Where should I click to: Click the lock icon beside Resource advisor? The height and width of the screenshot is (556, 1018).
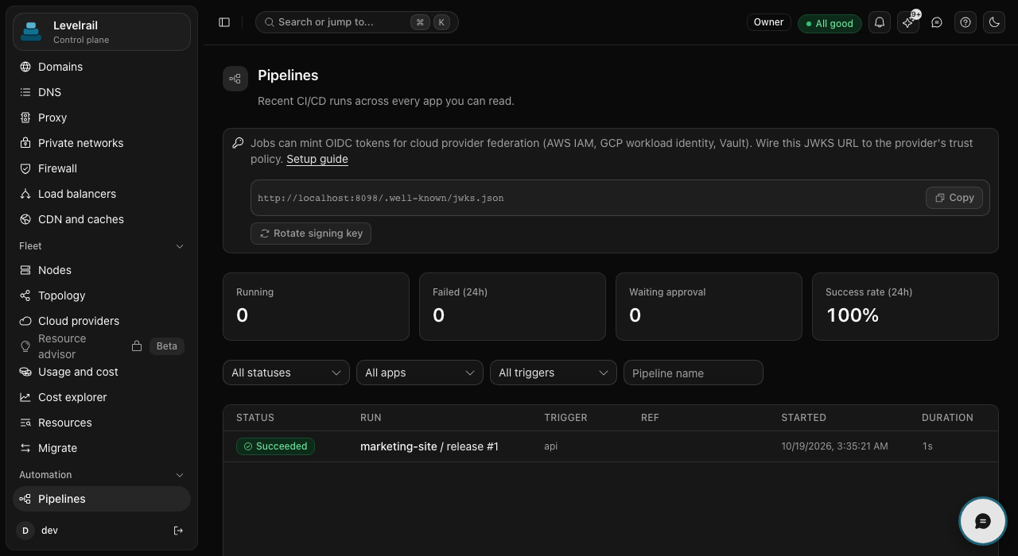point(137,346)
